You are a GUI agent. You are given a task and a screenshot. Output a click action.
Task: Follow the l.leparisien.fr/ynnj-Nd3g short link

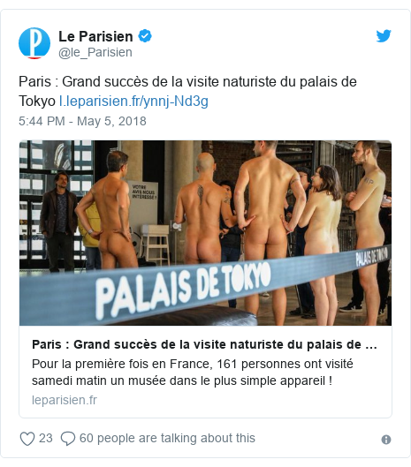click(x=133, y=101)
